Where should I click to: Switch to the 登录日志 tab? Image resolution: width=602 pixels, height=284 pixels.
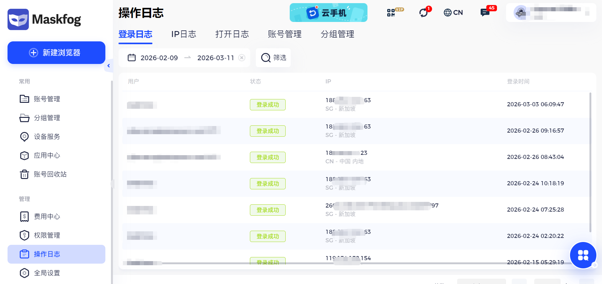pyautogui.click(x=135, y=34)
